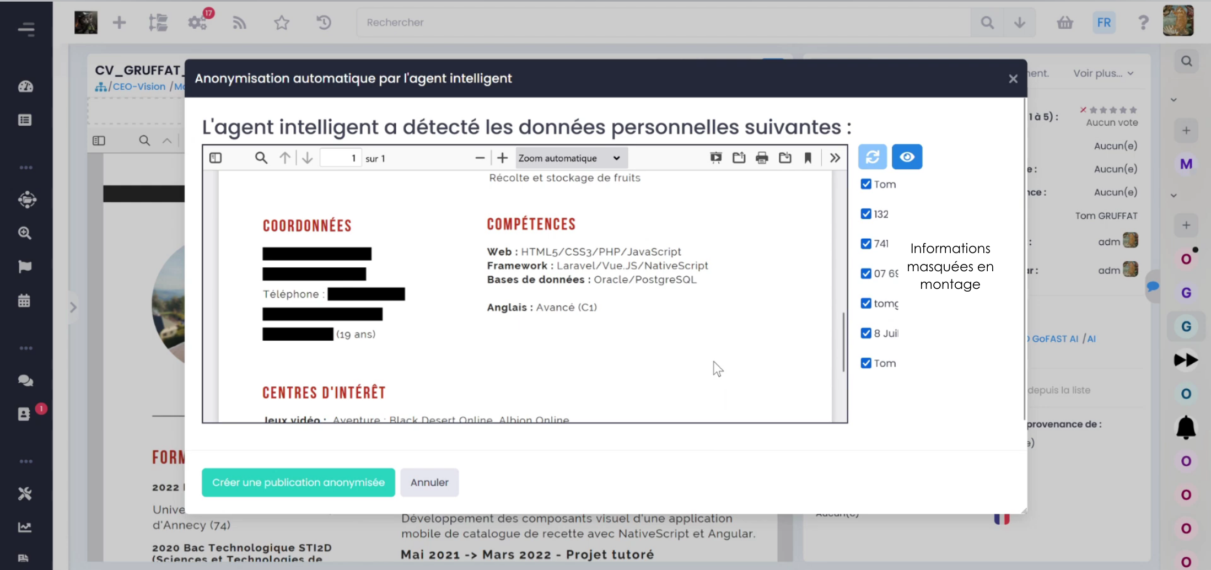Uncheck the Tom checkbox at top
1211x570 pixels.
pos(866,184)
